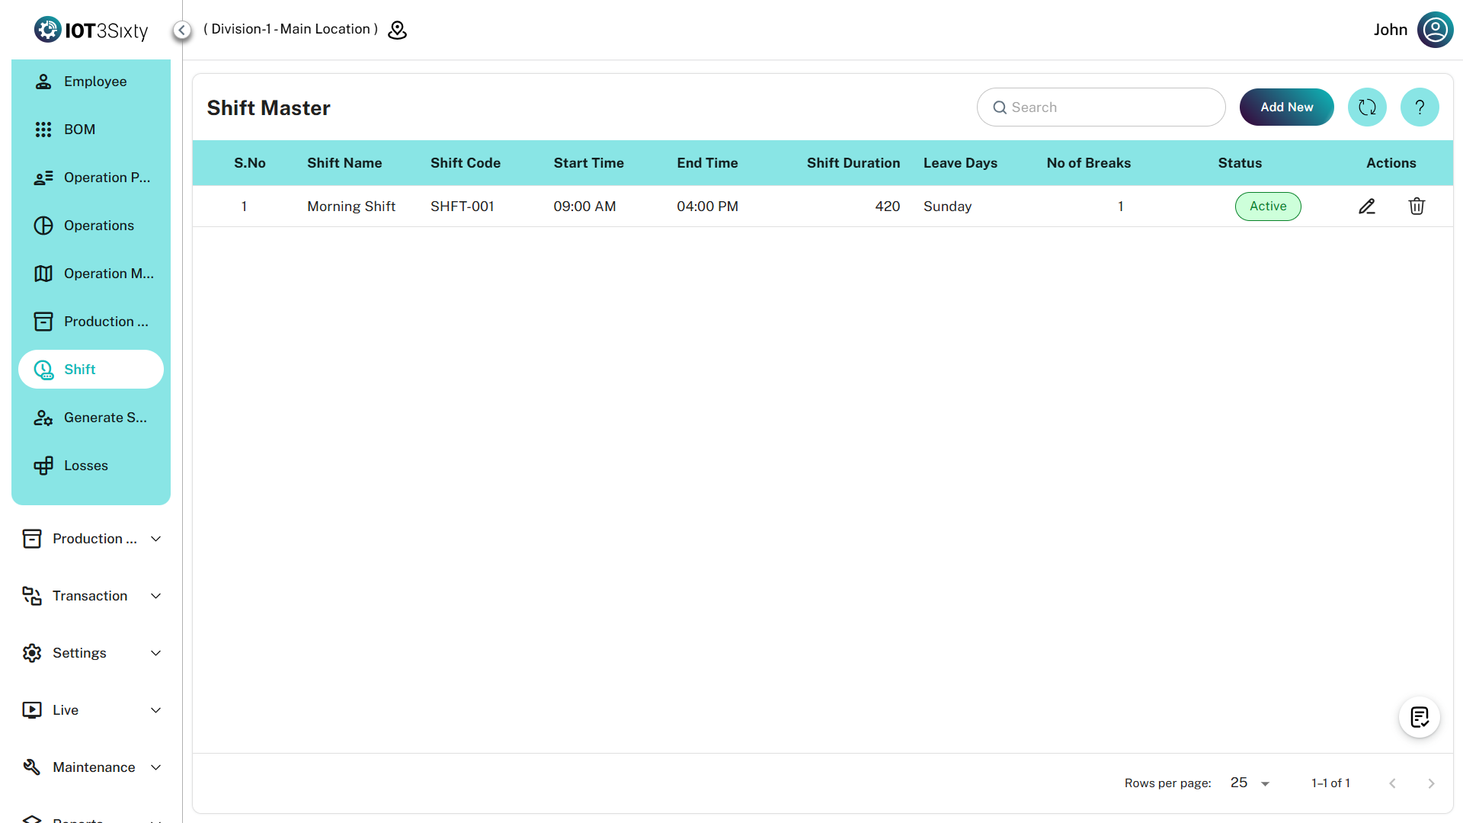This screenshot has height=823, width=1463.
Task: Expand the Settings menu section
Action: (x=91, y=653)
